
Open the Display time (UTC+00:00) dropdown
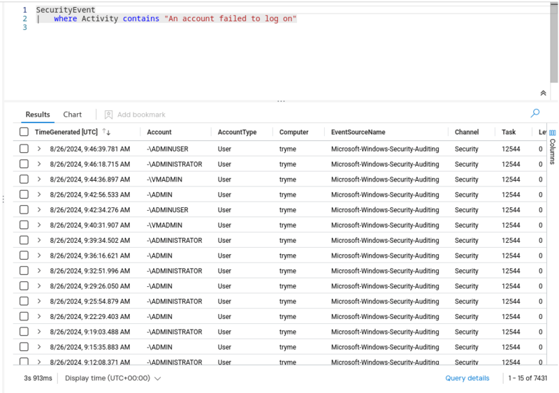tap(112, 378)
